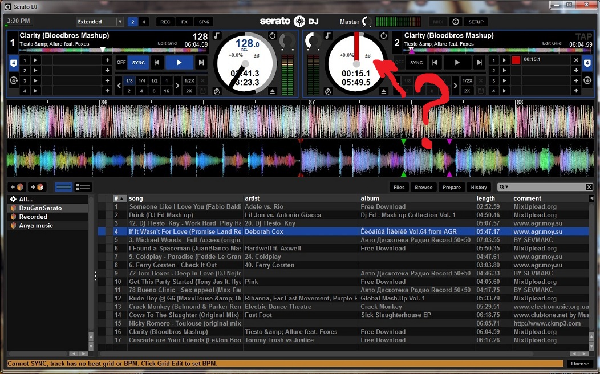Image resolution: width=600 pixels, height=374 pixels.
Task: Halve loop length with 1/2X on deck 1
Action: tap(189, 81)
